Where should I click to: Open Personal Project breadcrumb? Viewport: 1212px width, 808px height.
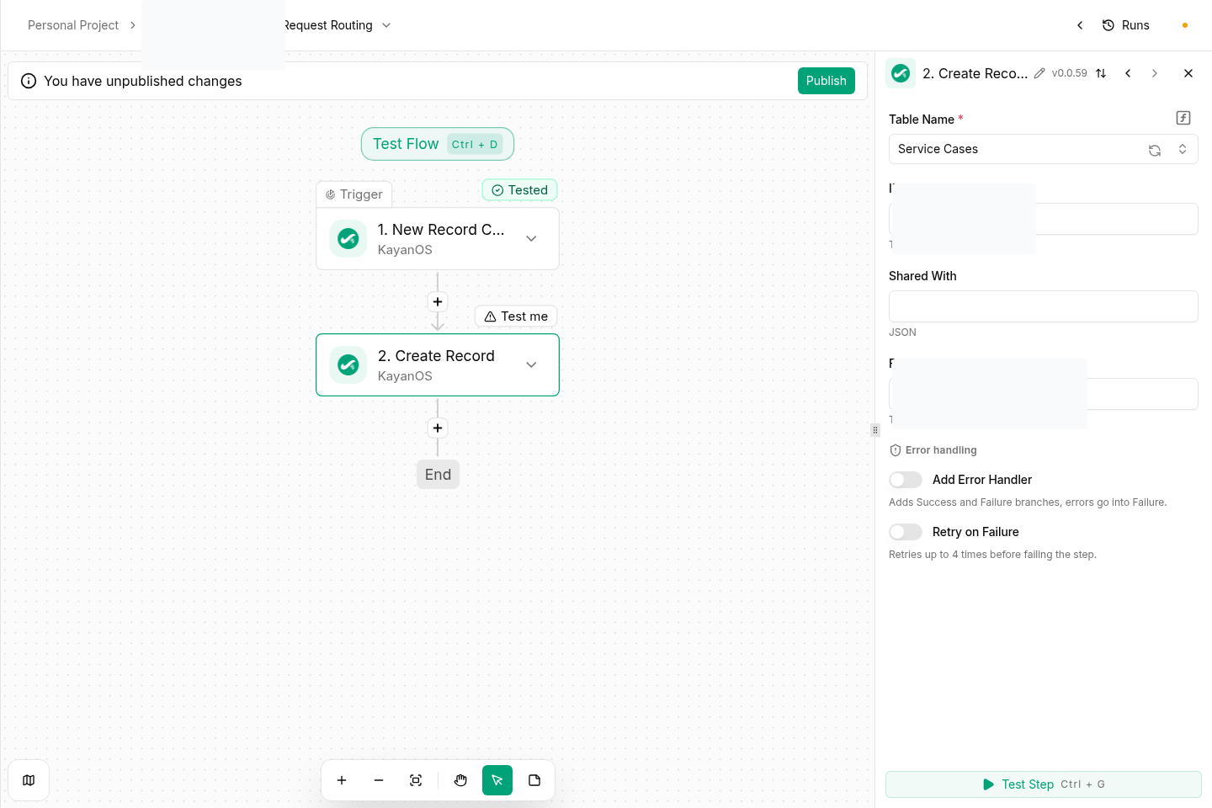[73, 25]
